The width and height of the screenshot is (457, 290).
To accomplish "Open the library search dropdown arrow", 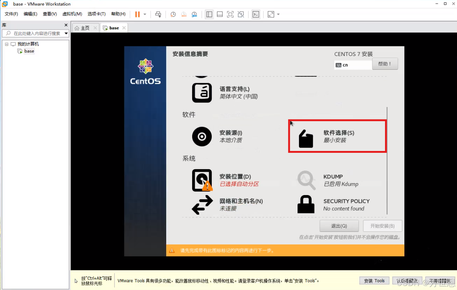I will (66, 33).
